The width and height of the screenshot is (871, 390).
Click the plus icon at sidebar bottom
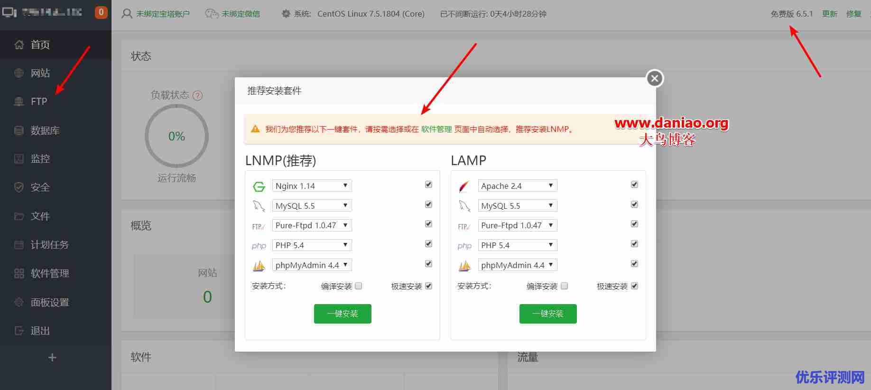click(52, 357)
